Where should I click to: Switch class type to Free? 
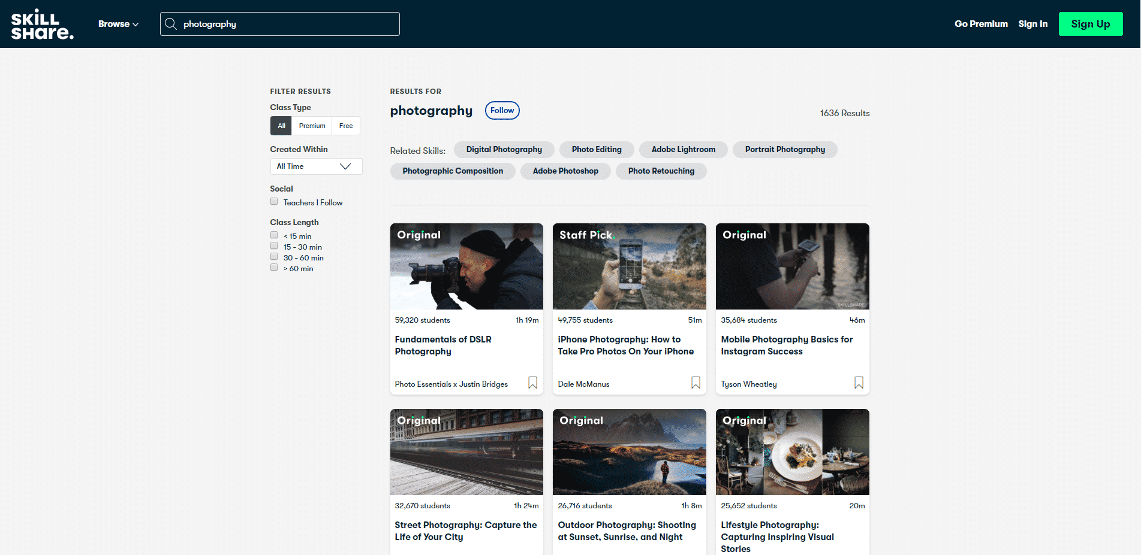[346, 126]
